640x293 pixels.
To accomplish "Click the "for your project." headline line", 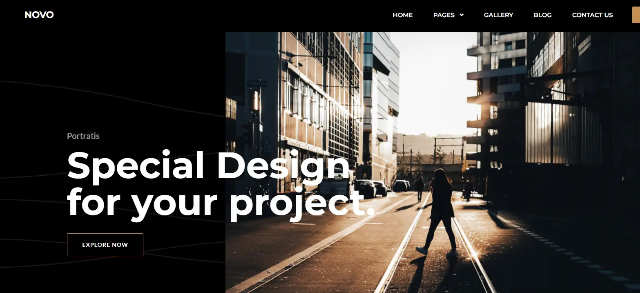I will click(221, 202).
